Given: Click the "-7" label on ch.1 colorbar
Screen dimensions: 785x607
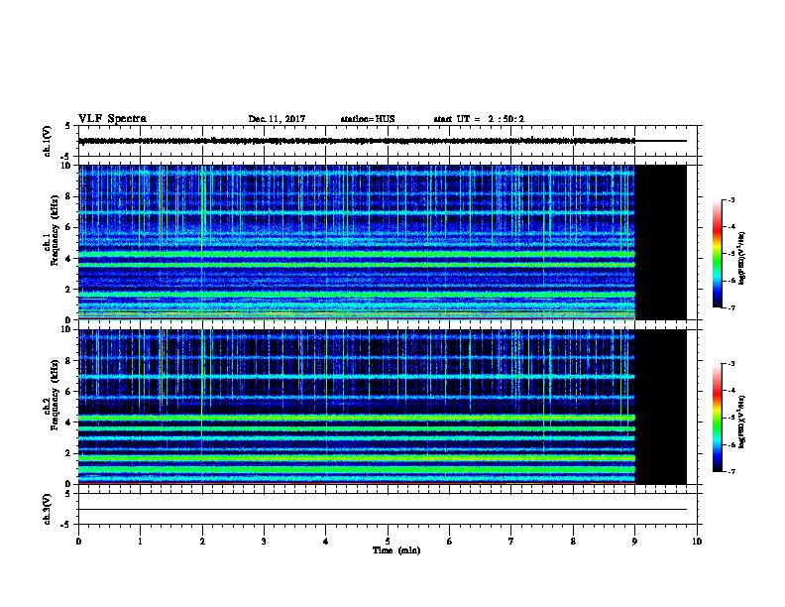Looking at the screenshot, I should [731, 307].
